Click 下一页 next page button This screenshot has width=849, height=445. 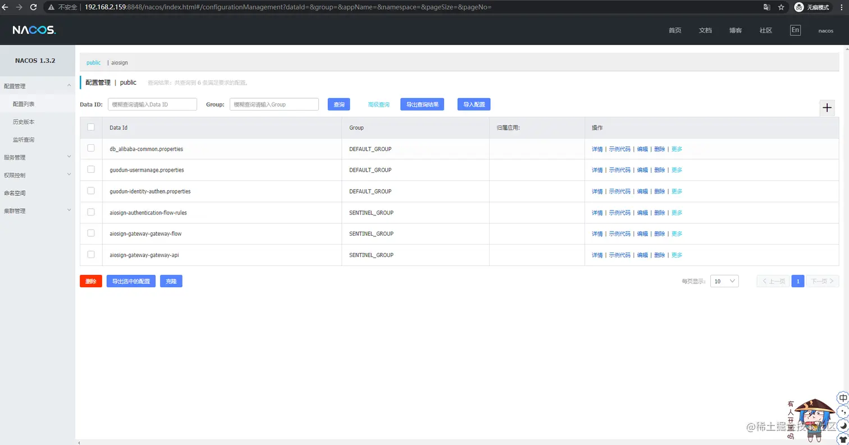pyautogui.click(x=823, y=281)
